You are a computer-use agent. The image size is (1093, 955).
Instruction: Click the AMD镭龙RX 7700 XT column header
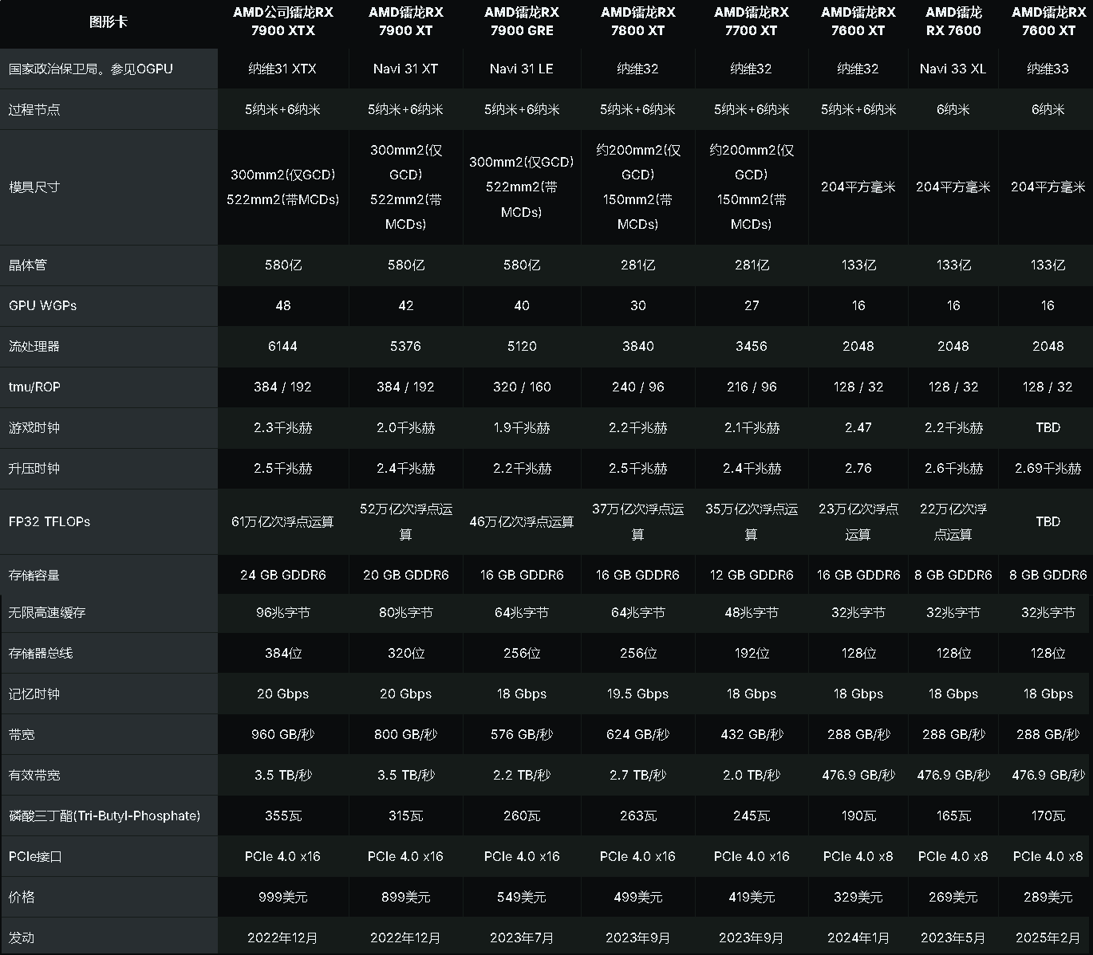click(752, 22)
